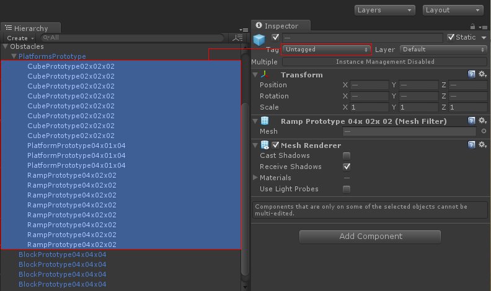Open the Create menu in Hierarchy
Image resolution: width=491 pixels, height=291 pixels.
point(19,38)
